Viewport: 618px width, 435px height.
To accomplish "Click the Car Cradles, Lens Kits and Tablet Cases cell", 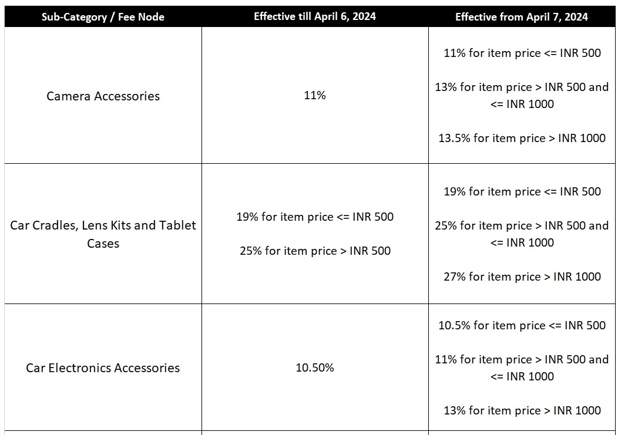I will click(103, 234).
